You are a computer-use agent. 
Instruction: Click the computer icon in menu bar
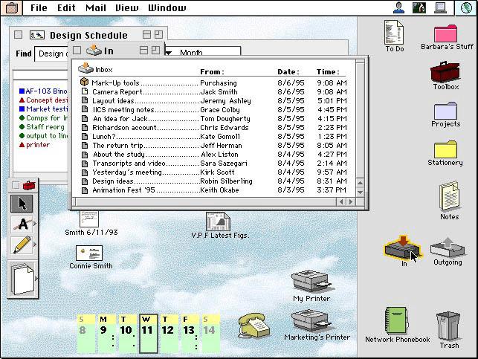[440, 7]
